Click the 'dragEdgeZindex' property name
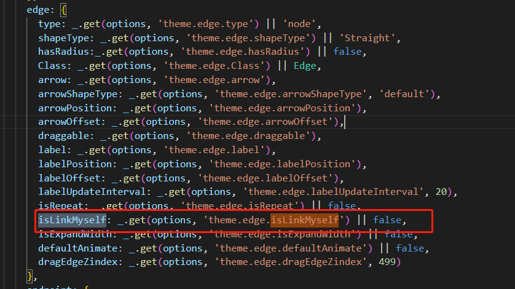The width and height of the screenshot is (515, 289). [77, 262]
